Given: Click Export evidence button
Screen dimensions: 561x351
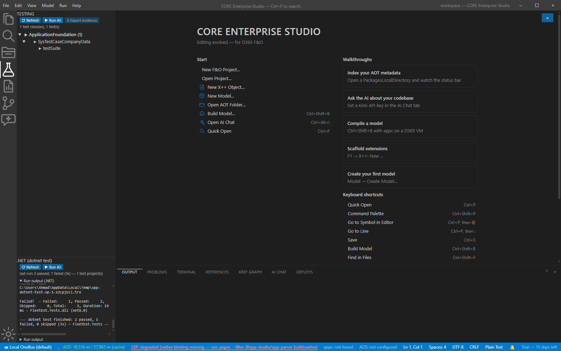Looking at the screenshot, I should click(x=82, y=20).
